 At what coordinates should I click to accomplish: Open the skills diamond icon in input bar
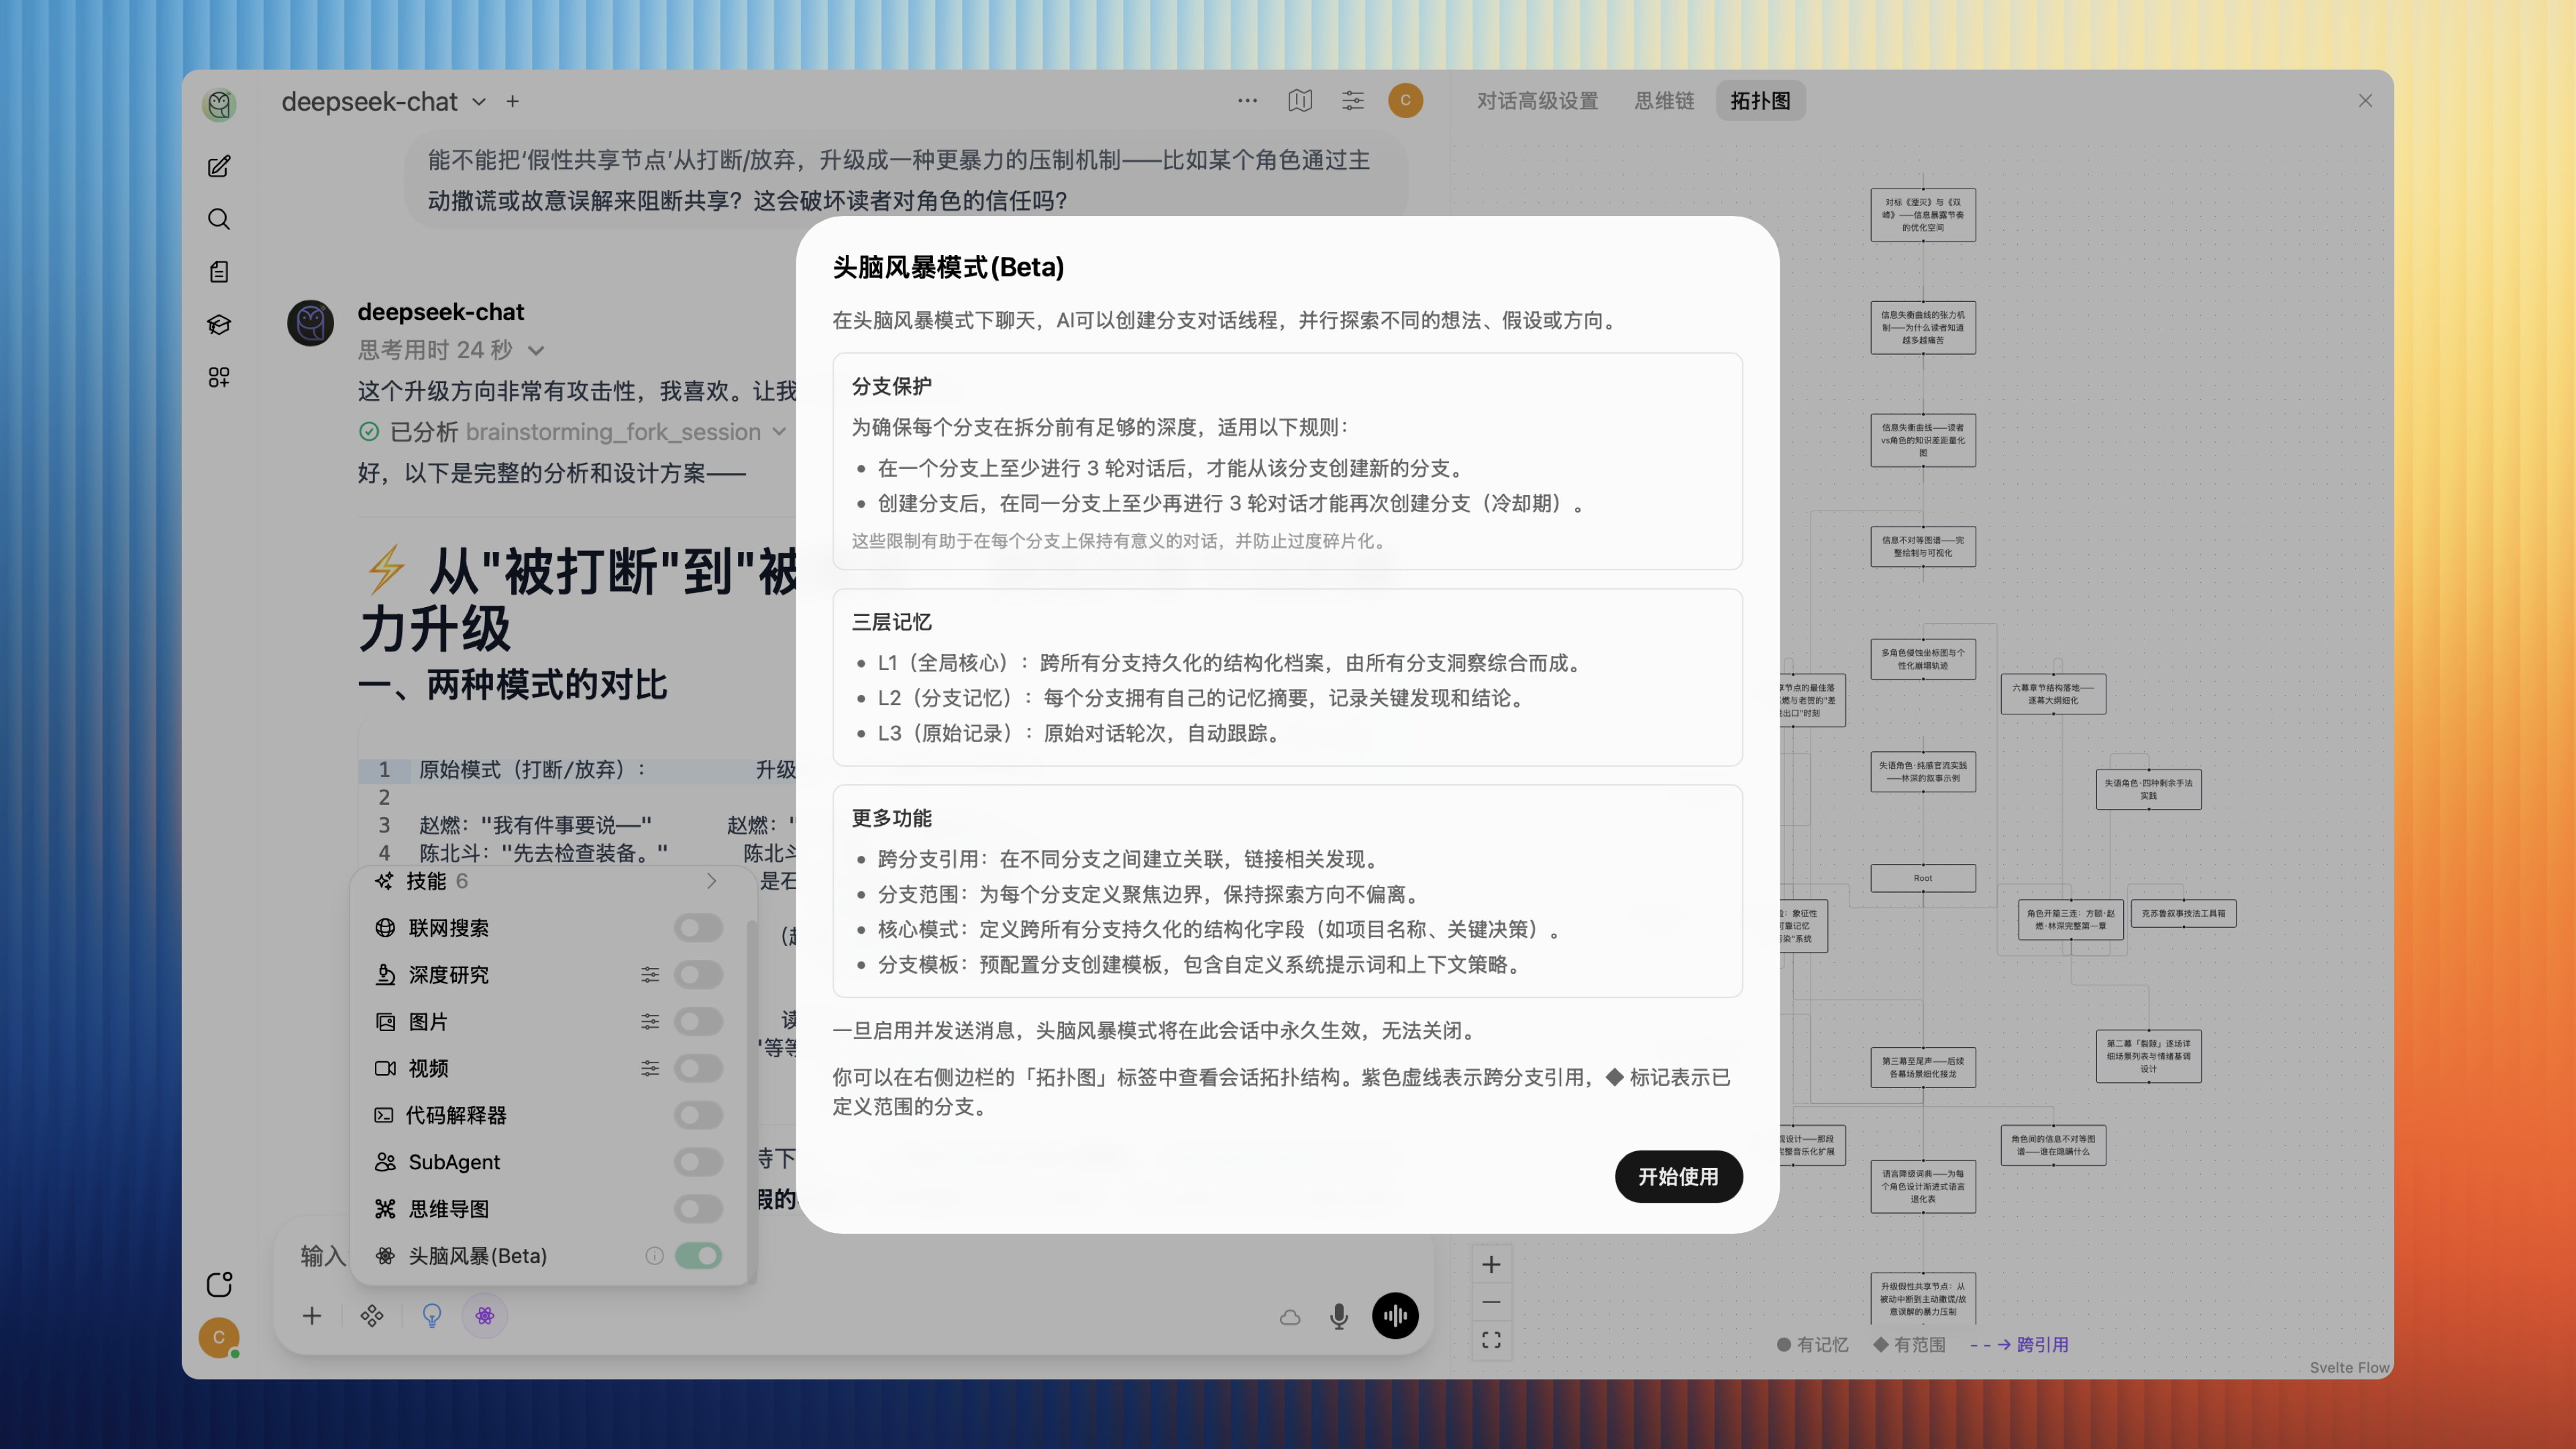point(372,1316)
